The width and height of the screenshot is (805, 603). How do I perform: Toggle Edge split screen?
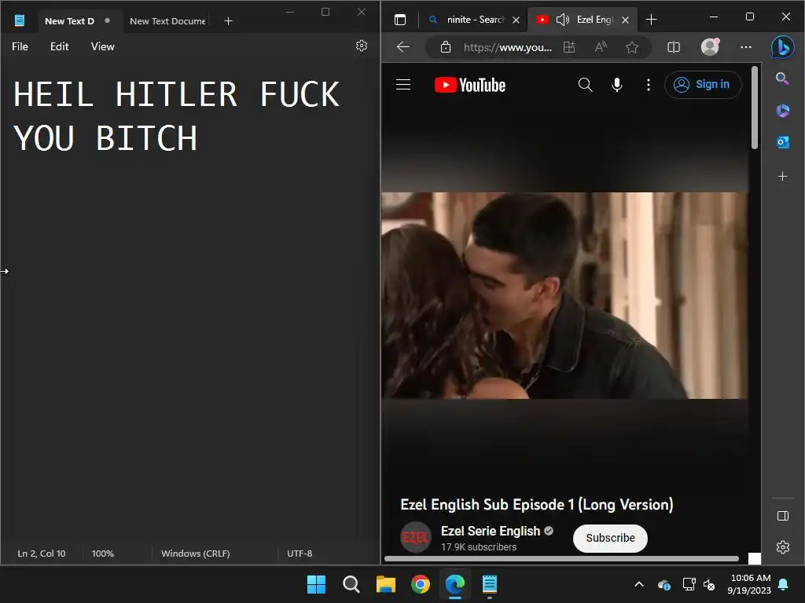[674, 47]
